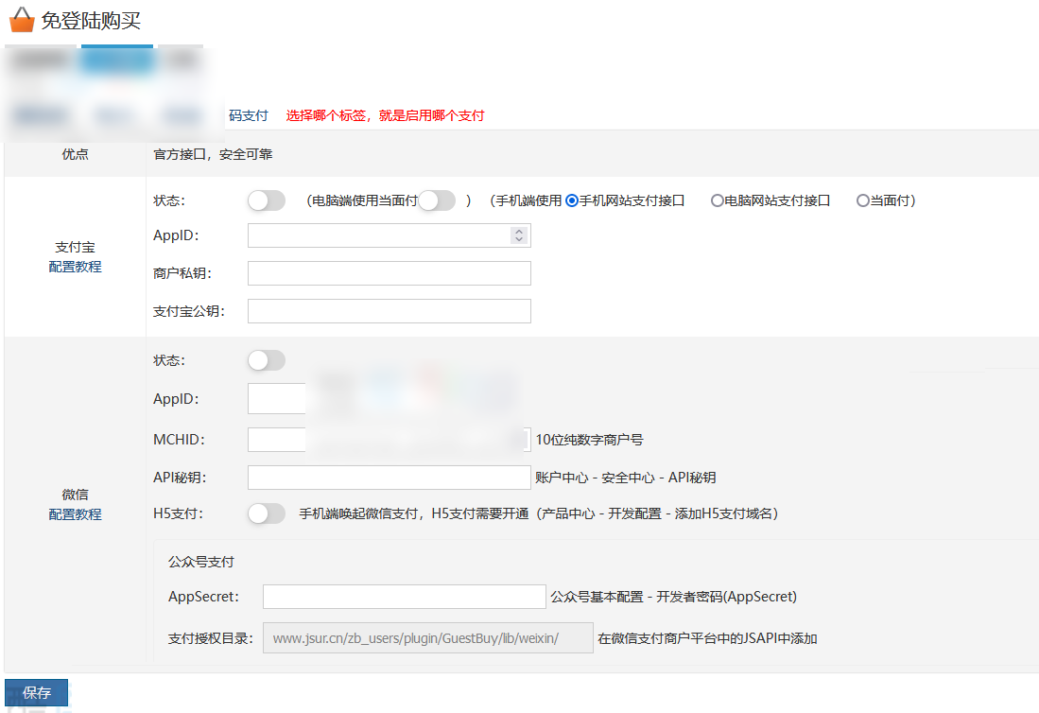This screenshot has width=1039, height=713.
Task: Click the 商户私钥 input field
Action: (389, 272)
